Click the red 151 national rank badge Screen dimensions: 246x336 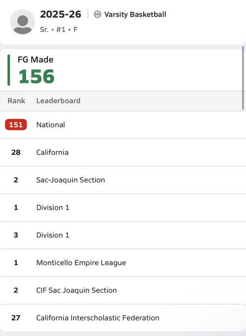click(16, 125)
